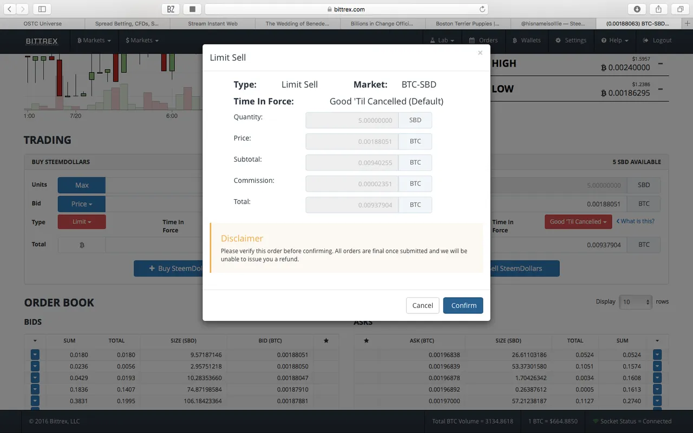Open bids table header dropdown arrow

(x=35, y=341)
